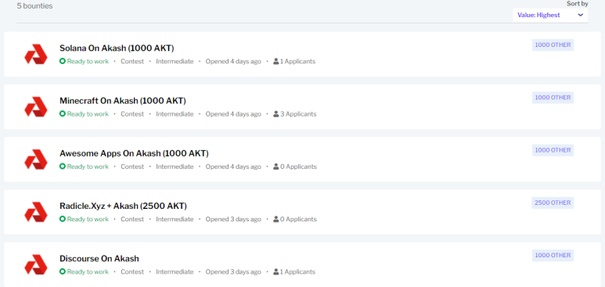The height and width of the screenshot is (287, 605).
Task: Click 'Ready to work' on Radicle.Xyz bounty
Action: pyautogui.click(x=88, y=219)
